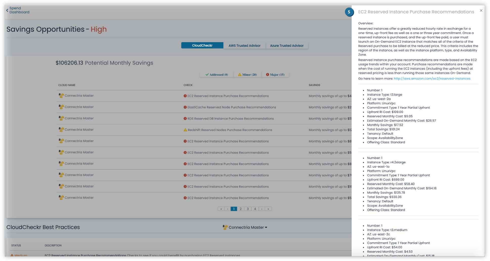Image resolution: width=490 pixels, height=261 pixels.
Task: Select page 2 in pagination
Action: pyautogui.click(x=241, y=209)
